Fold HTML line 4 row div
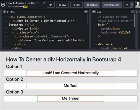 point(7,33)
